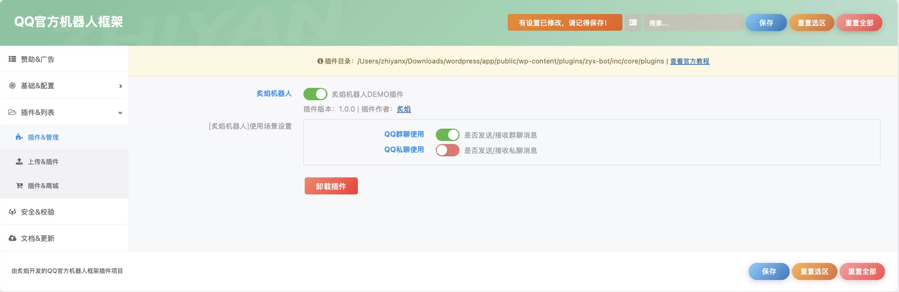Viewport: 899px width, 292px height.
Task: Click the top 重置全部 button
Action: pos(859,23)
